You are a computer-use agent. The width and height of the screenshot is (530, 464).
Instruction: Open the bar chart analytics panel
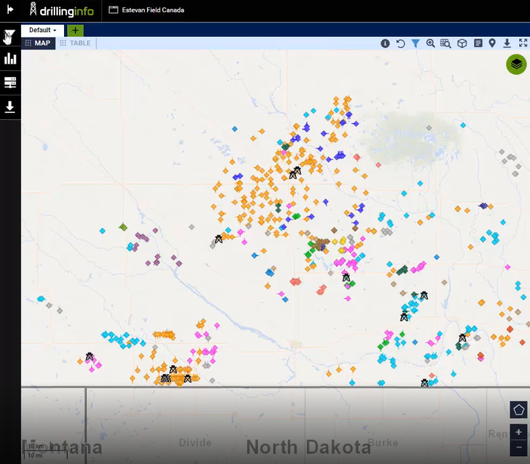coord(10,58)
